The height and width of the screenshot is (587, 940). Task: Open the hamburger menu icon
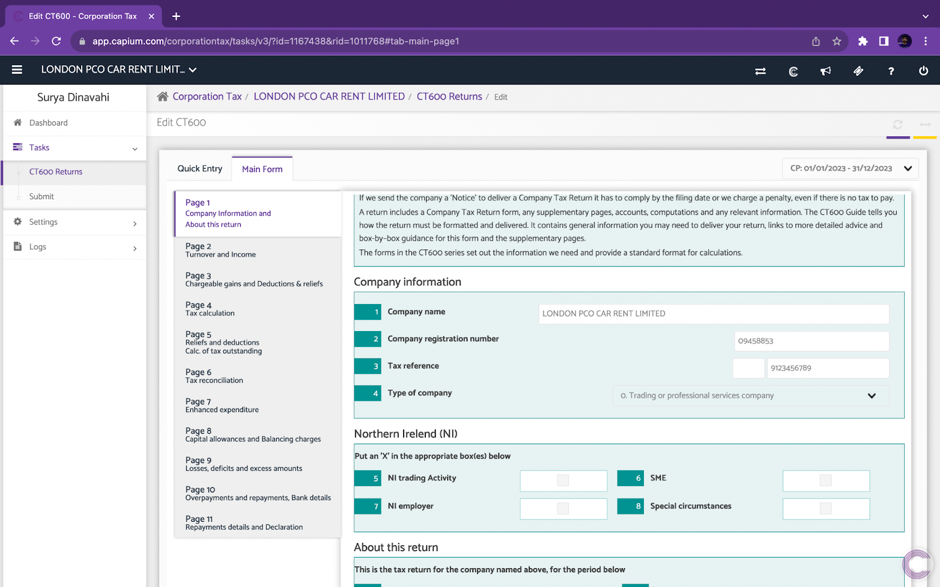point(17,70)
